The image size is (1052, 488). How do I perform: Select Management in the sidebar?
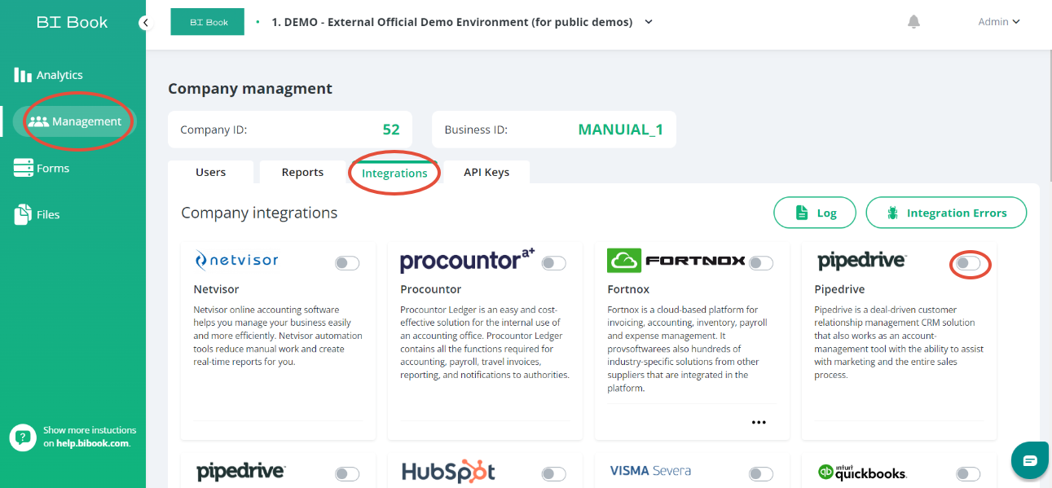click(74, 121)
